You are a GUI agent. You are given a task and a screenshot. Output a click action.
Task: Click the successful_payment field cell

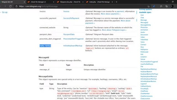(48, 18)
